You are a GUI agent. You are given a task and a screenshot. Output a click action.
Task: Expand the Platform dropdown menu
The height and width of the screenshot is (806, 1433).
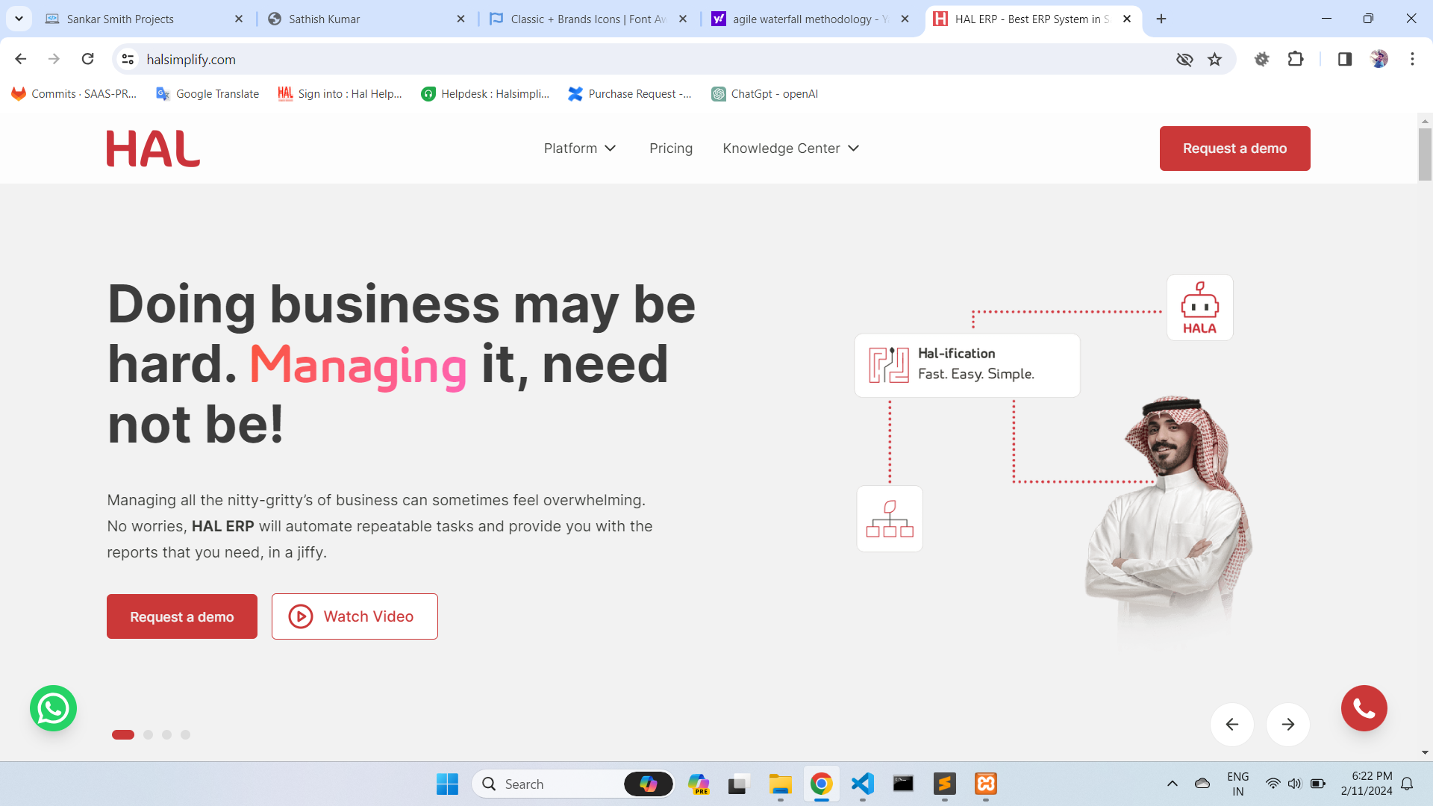pos(580,149)
